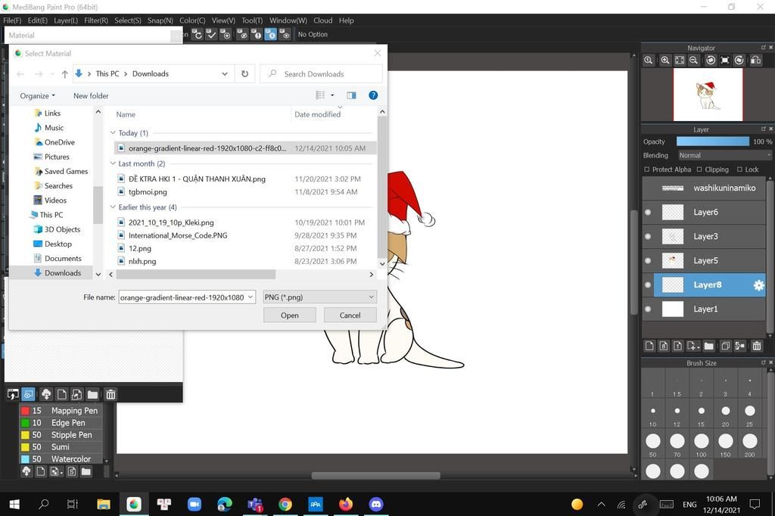Viewport: 775px width, 516px height.
Task: Rotate canvas left using Navigator icon
Action: pos(711,61)
